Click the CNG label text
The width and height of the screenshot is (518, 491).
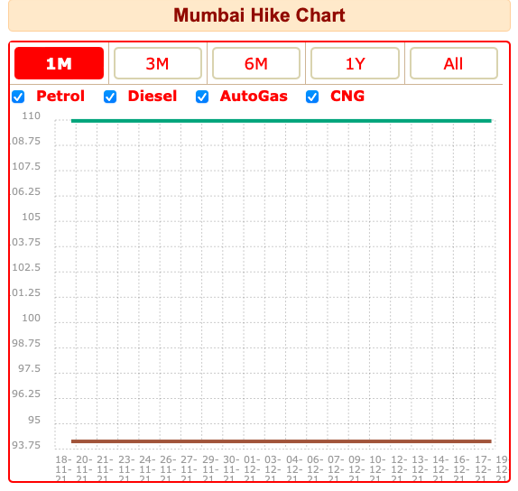pyautogui.click(x=347, y=97)
